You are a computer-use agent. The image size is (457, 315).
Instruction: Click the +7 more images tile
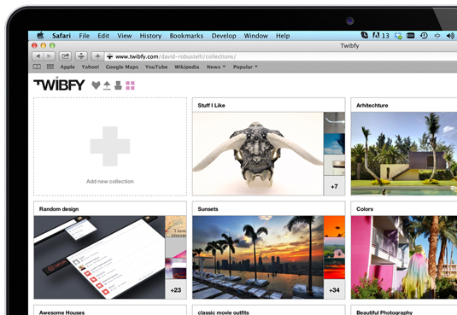[334, 186]
